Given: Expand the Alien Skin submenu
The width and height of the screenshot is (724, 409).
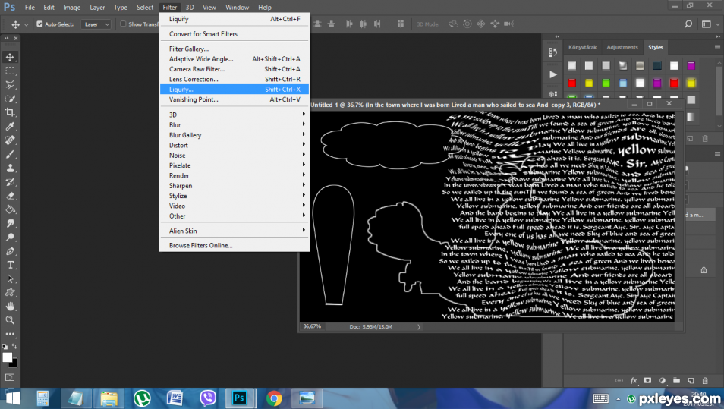Looking at the screenshot, I should tap(234, 231).
